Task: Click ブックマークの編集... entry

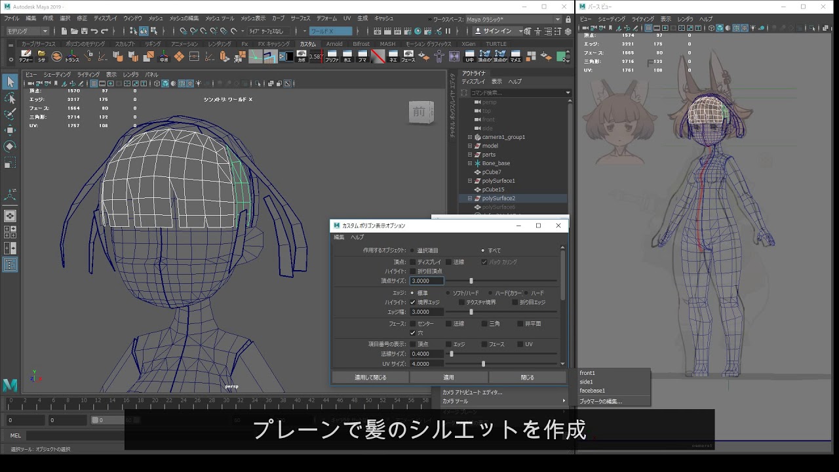Action: click(x=600, y=401)
